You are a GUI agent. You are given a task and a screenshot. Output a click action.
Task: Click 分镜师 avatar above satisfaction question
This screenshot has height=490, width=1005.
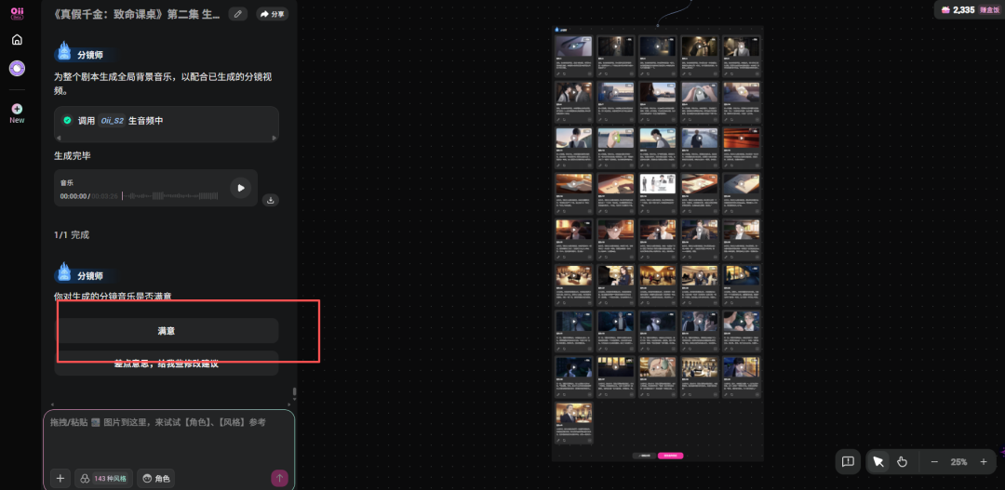pyautogui.click(x=63, y=272)
